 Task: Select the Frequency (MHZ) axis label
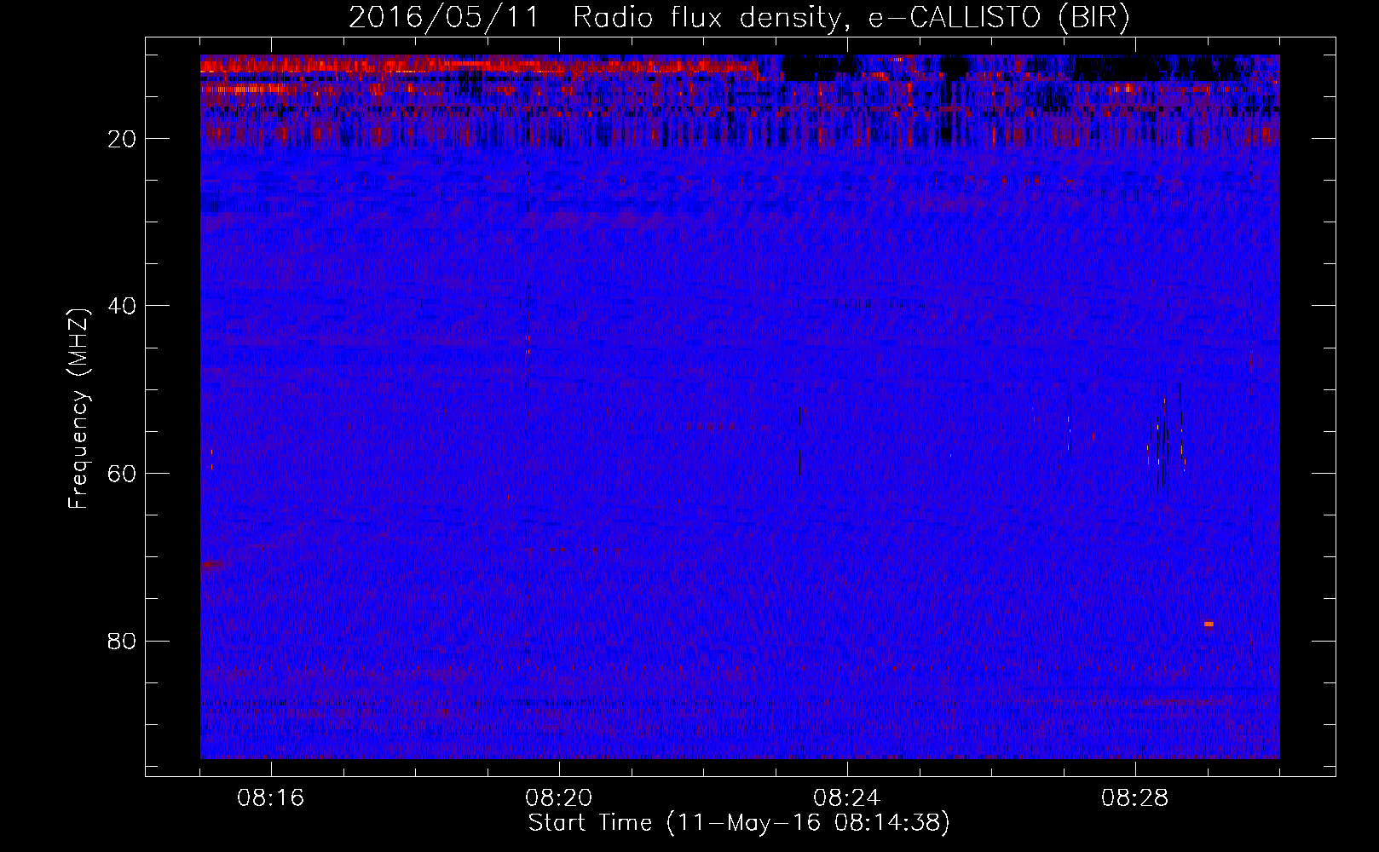click(78, 409)
